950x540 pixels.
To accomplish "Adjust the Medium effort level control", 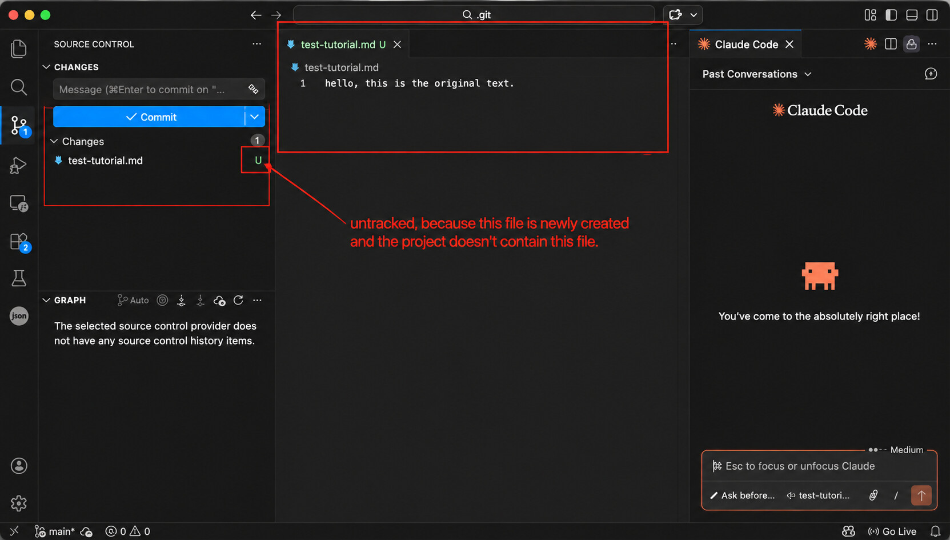I will (x=896, y=450).
